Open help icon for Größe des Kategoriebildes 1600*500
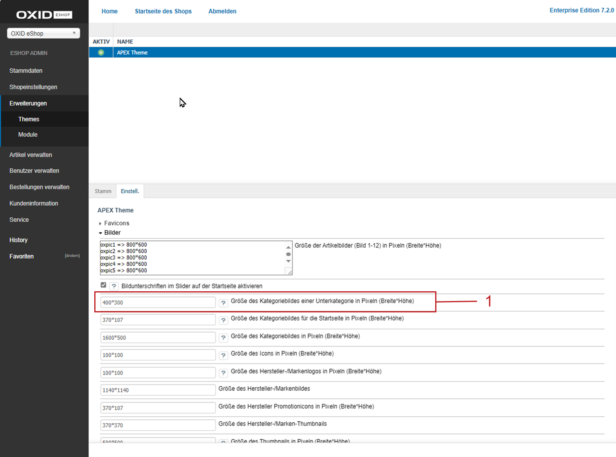616x457 pixels. click(x=223, y=338)
